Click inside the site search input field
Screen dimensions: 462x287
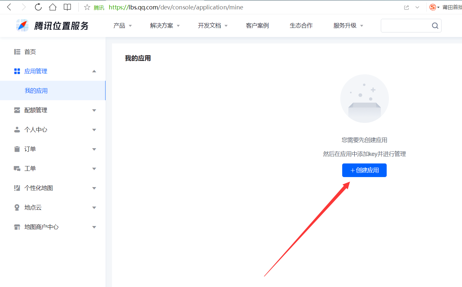(406, 25)
